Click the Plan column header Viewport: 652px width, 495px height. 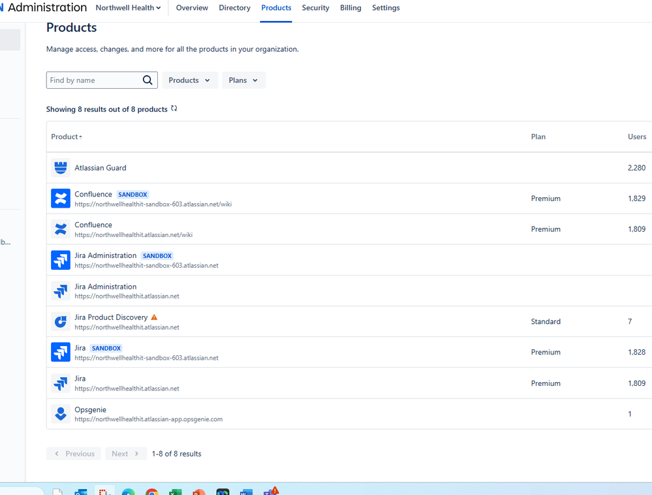tap(538, 136)
